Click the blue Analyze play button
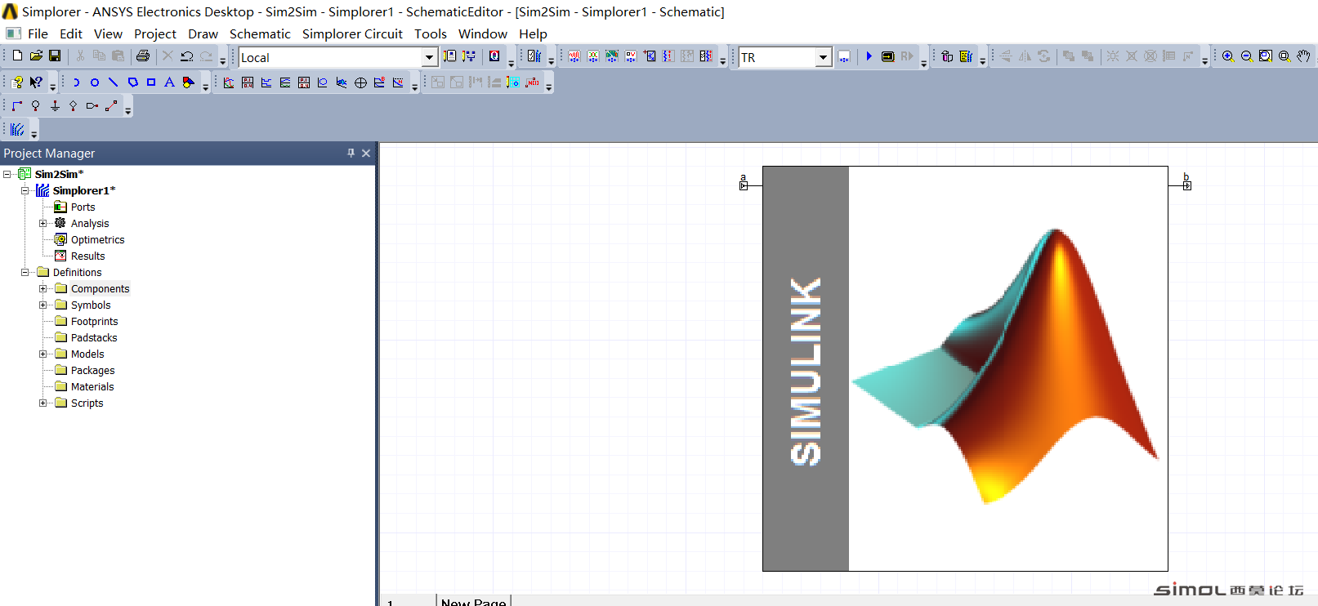This screenshot has height=606, width=1318. [869, 56]
